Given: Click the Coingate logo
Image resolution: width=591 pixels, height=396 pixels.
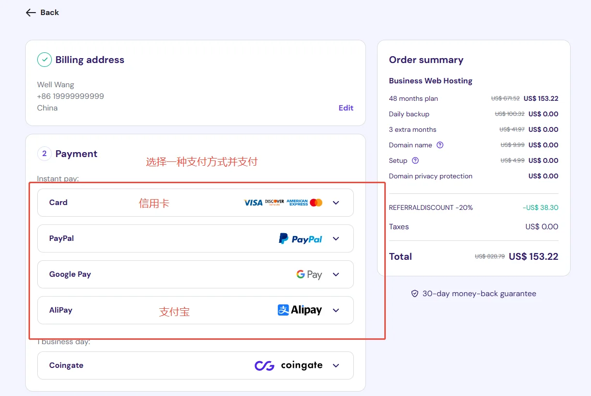Looking at the screenshot, I should 288,365.
